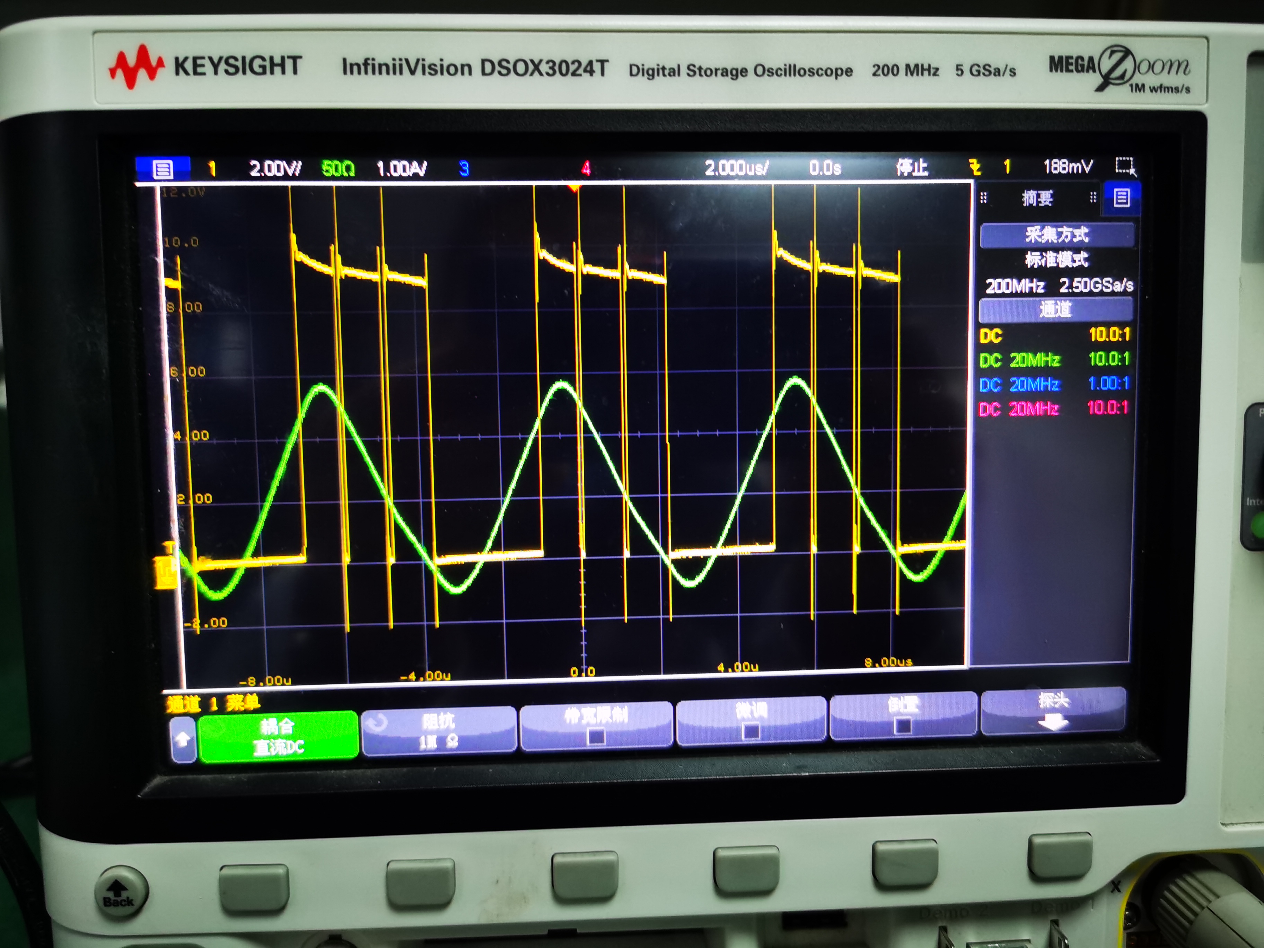The height and width of the screenshot is (948, 1264).
Task: Open the main menu icon at top-left
Action: tap(163, 169)
